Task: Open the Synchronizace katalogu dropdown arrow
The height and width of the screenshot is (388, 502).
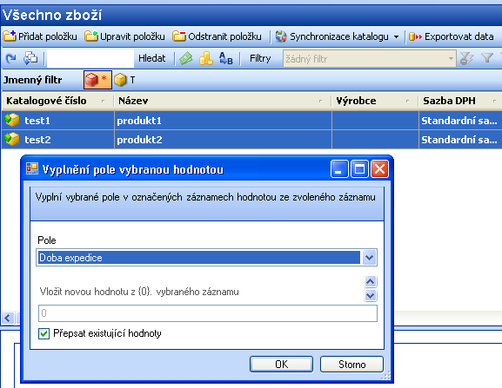Action: click(397, 36)
